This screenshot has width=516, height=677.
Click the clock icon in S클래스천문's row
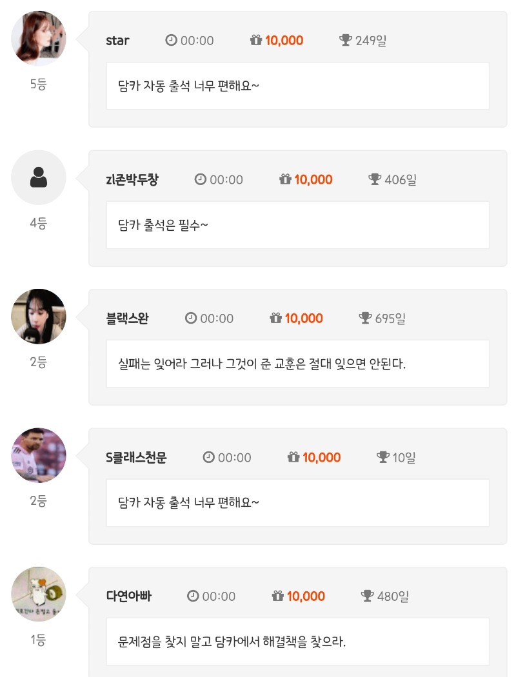(208, 457)
